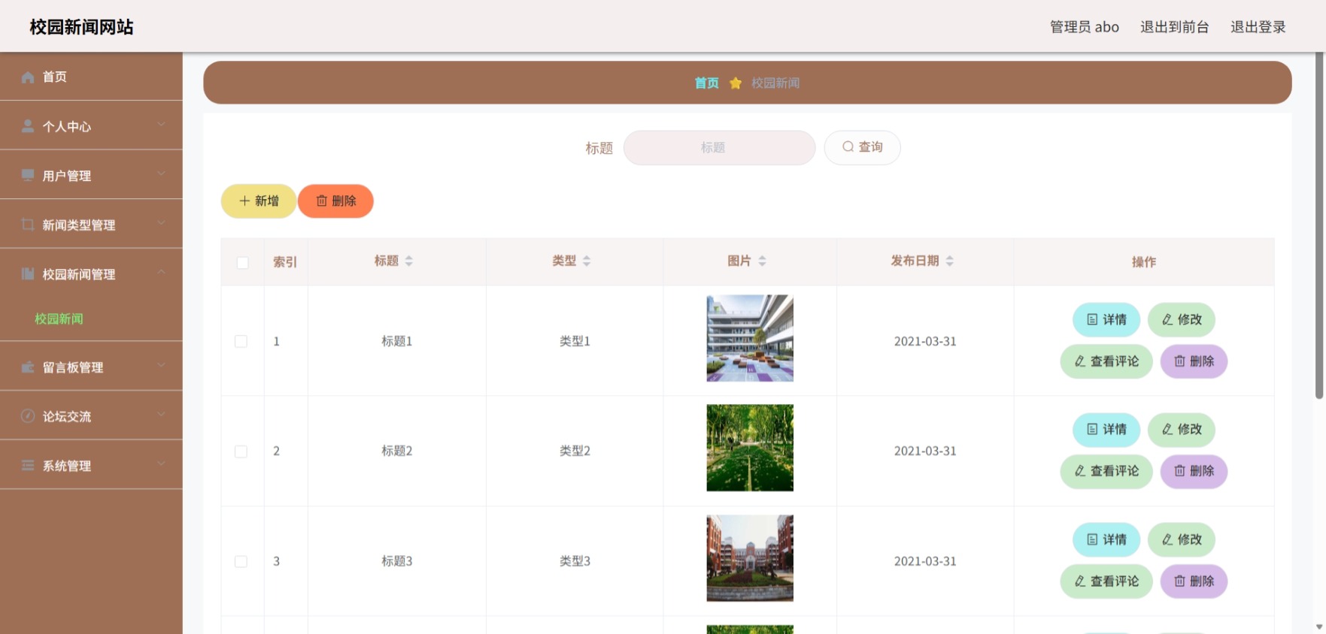Click the 类型2 cell

[x=575, y=451]
